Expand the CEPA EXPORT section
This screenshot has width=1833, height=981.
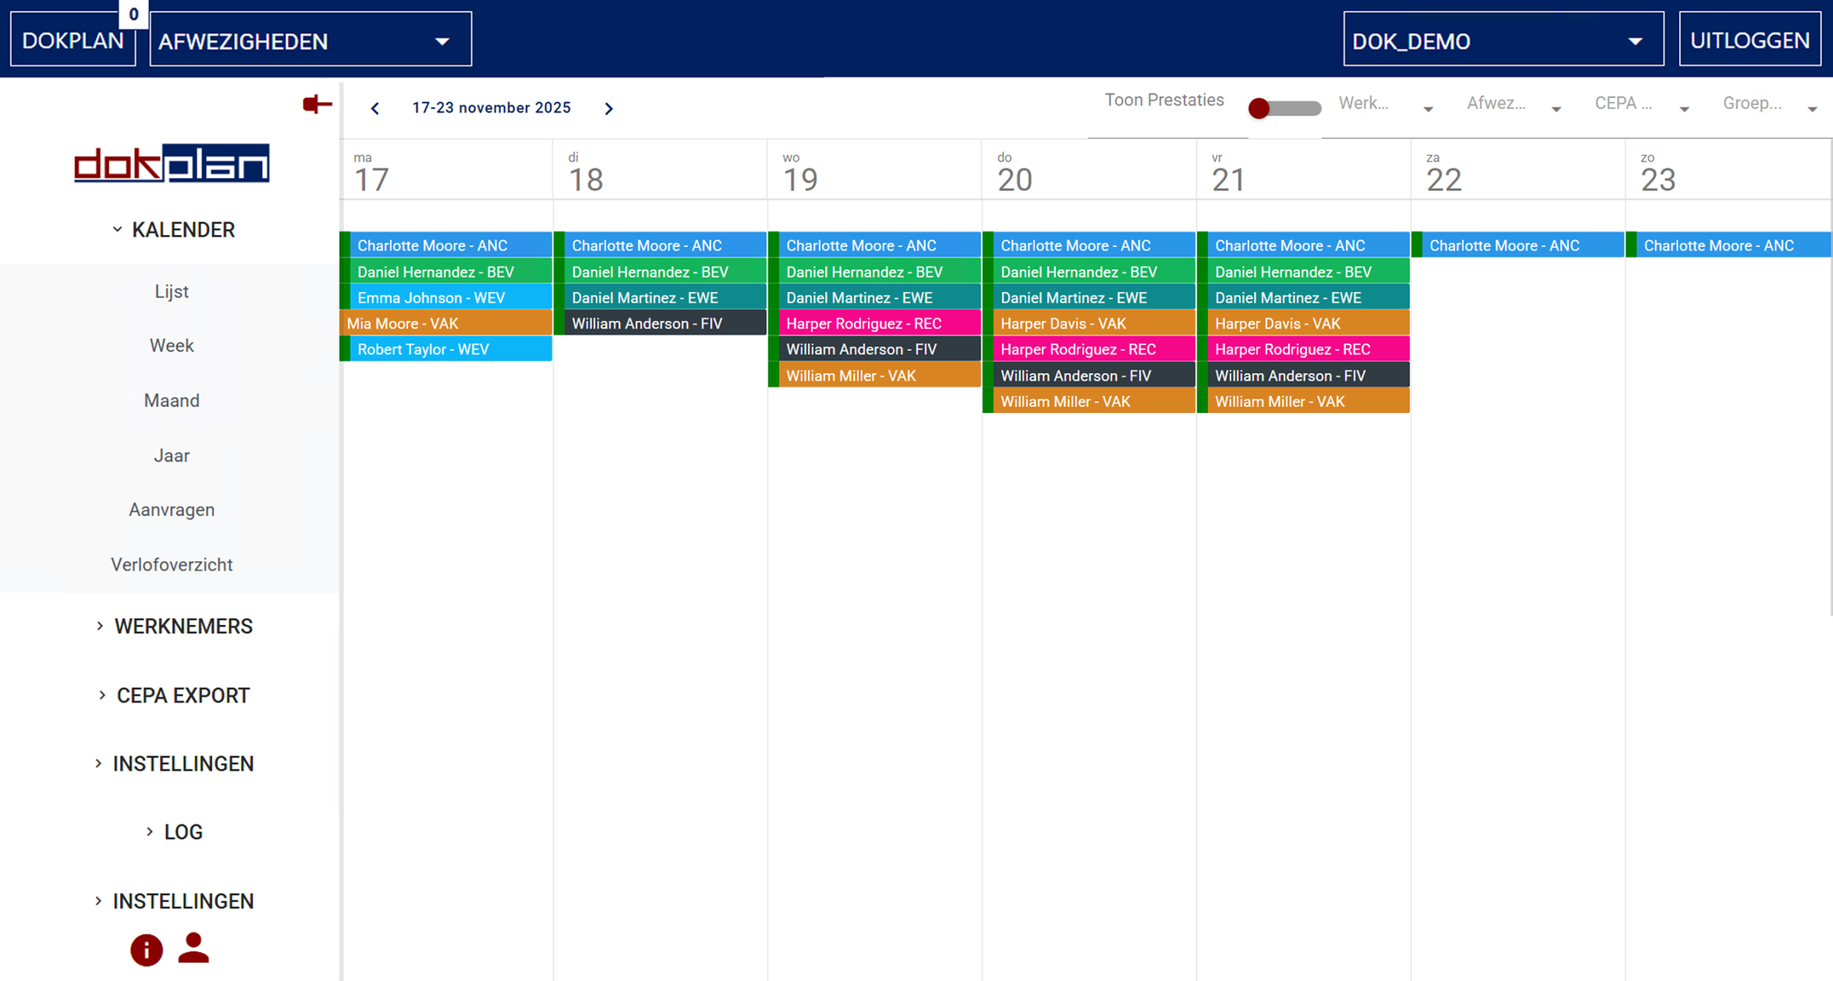(x=183, y=694)
